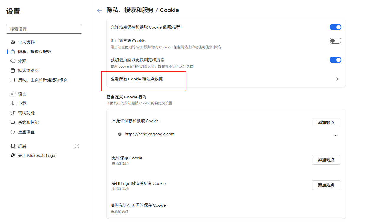Viewport: 365px width, 222px height.
Task: Open the 默认浏览器 settings icon
Action: (12, 70)
